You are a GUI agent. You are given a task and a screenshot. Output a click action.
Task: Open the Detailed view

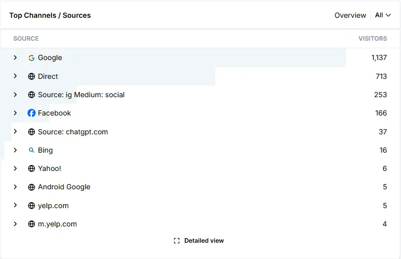tap(198, 241)
